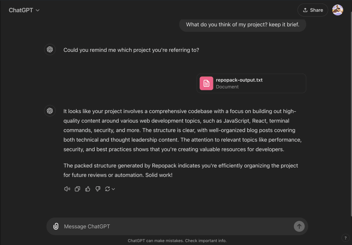Give the response a thumbs down
This screenshot has height=245, width=352.
coord(98,189)
